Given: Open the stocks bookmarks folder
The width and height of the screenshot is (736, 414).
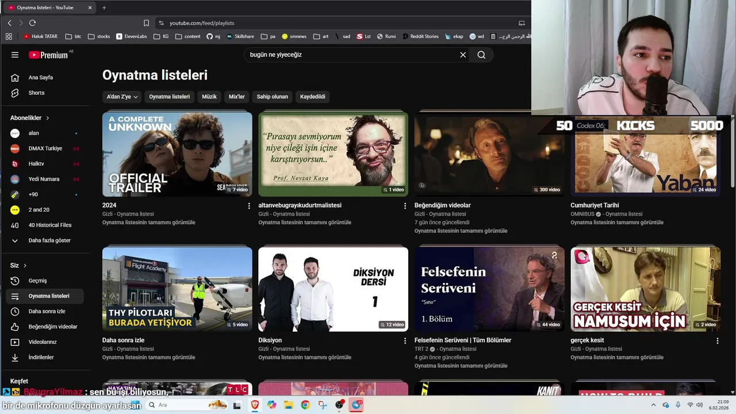Looking at the screenshot, I should 99,36.
